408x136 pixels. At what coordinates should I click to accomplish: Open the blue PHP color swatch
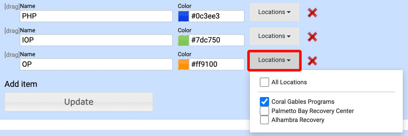(x=184, y=16)
